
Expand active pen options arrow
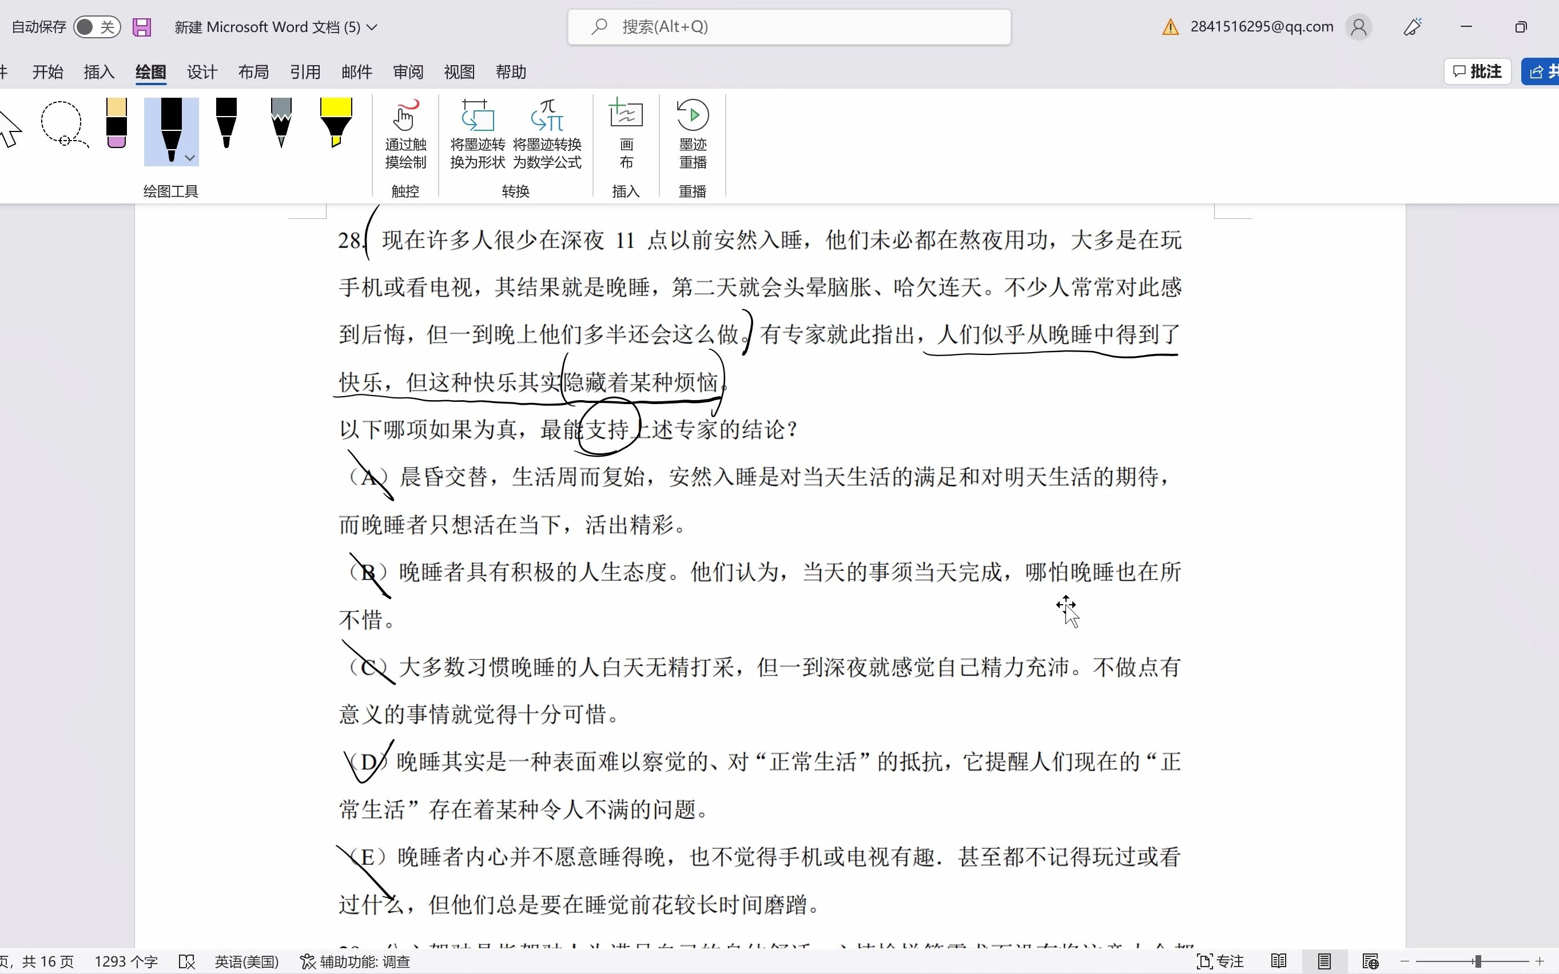pos(189,158)
